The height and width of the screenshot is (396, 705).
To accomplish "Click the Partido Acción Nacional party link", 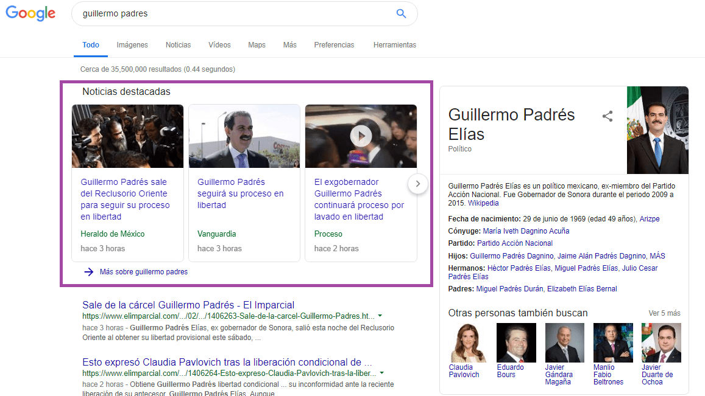I will pyautogui.click(x=514, y=243).
